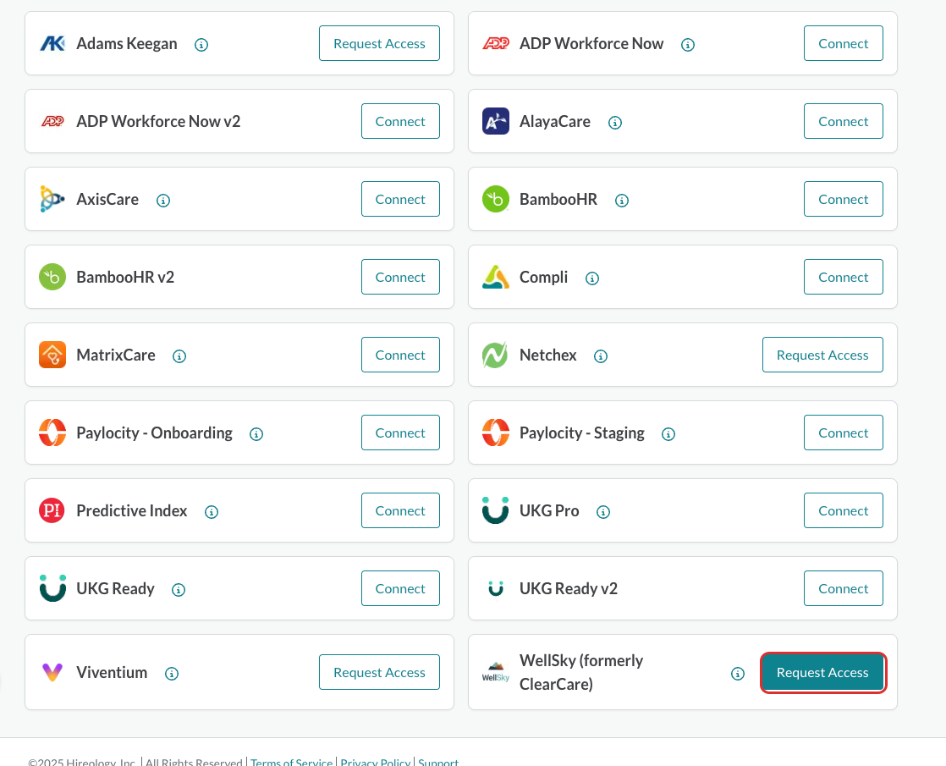Click Connect for BambooHR
Image resolution: width=946 pixels, height=766 pixels.
coord(844,199)
